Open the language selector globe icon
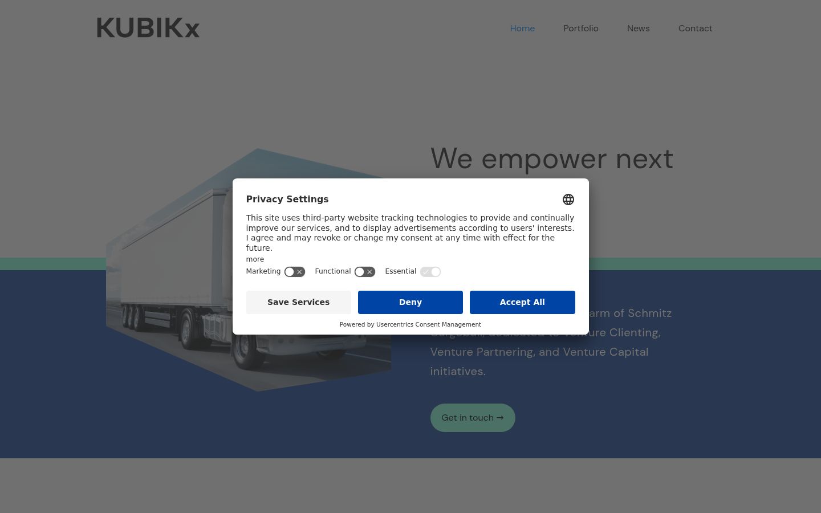821x513 pixels. pos(568,199)
